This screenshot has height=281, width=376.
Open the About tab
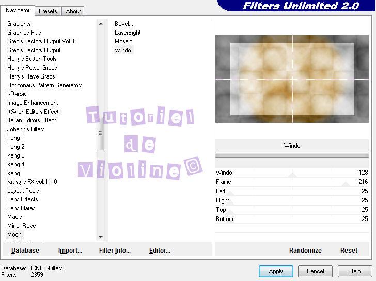[73, 11]
